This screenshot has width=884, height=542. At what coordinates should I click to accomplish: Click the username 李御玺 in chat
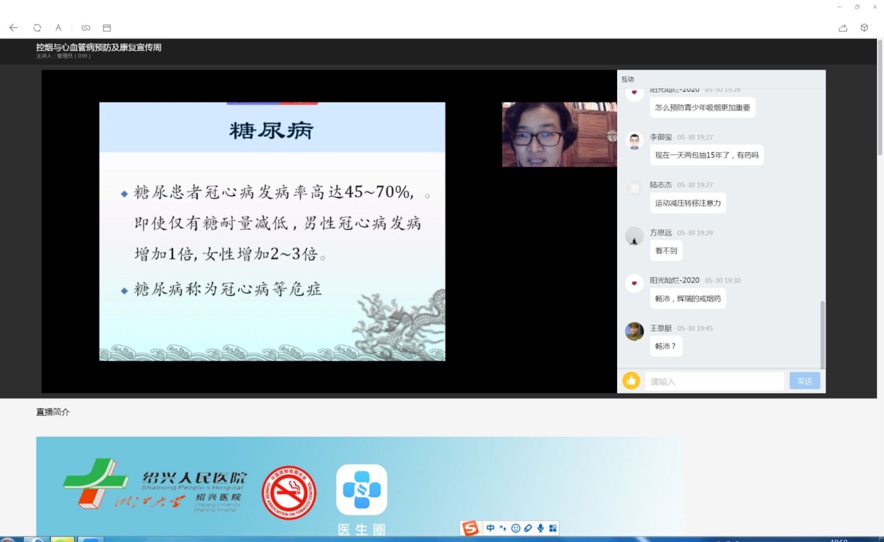pos(661,138)
